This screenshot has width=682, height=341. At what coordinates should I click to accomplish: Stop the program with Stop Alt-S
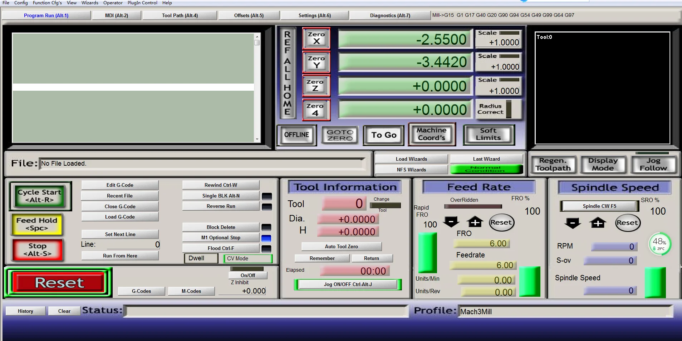pyautogui.click(x=37, y=250)
